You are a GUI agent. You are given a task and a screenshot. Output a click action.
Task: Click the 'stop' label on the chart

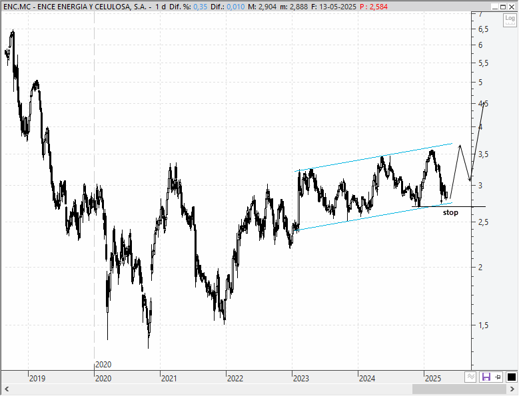click(x=450, y=212)
